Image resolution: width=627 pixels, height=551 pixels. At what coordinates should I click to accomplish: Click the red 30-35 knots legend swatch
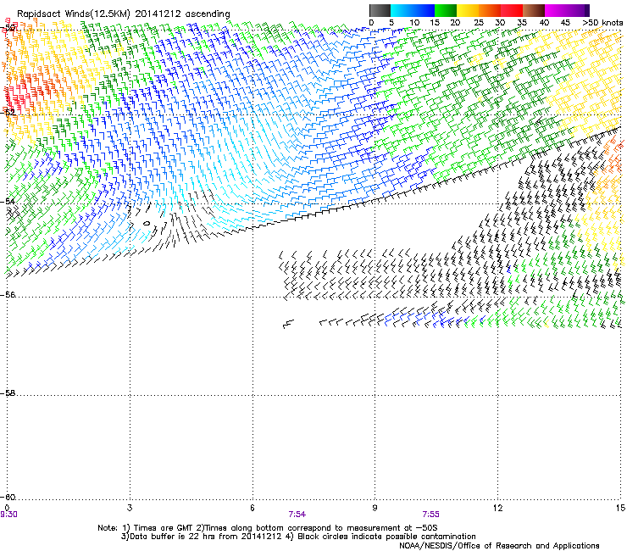512,10
